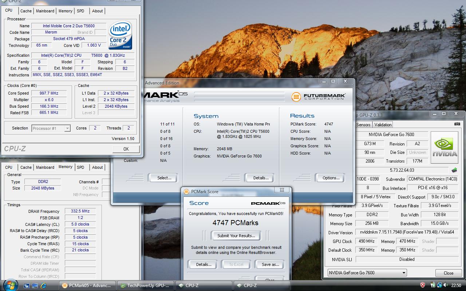Click GPU Clock value 490 MHz
Image resolution: width=466 pixels, height=291 pixels.
366,241
